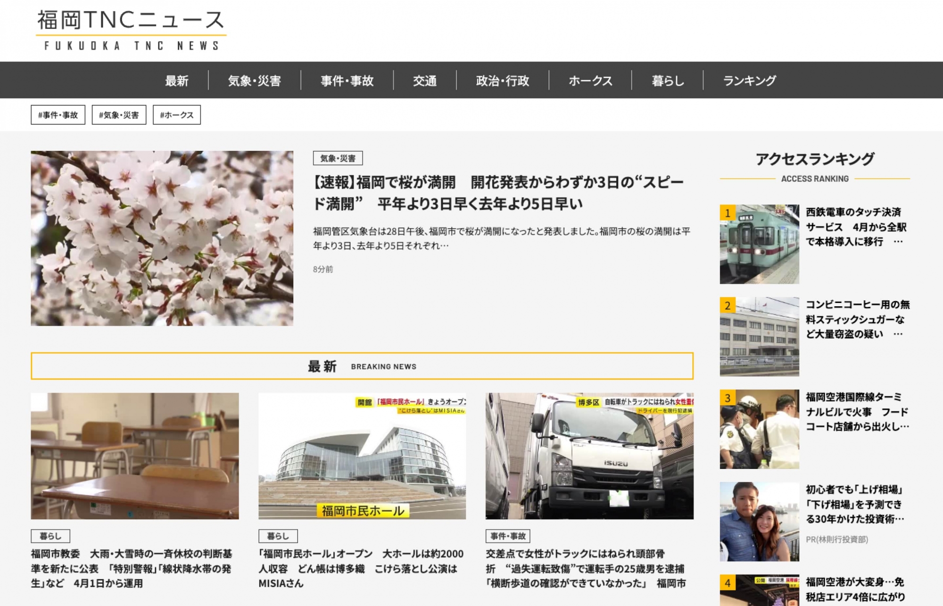Click the 暮らし tag on the 福岡市教委 article
Viewport: 943px width, 606px height.
[50, 536]
